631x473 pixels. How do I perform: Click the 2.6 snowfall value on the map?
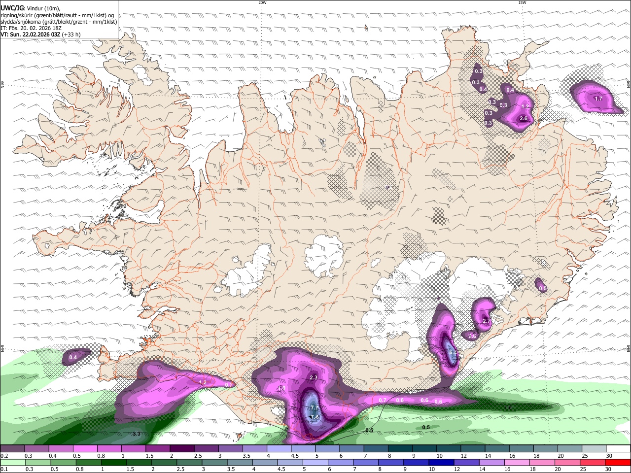point(524,118)
